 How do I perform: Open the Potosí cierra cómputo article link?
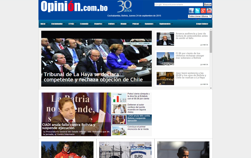pos(139,96)
